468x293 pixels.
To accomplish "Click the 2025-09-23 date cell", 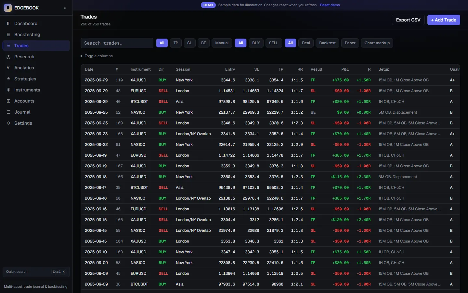I will click(96, 134).
